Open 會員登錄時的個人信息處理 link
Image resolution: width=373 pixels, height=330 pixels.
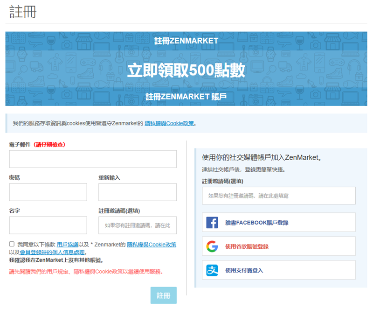(52, 252)
